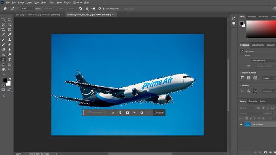Open the Filter menu

point(52,2)
